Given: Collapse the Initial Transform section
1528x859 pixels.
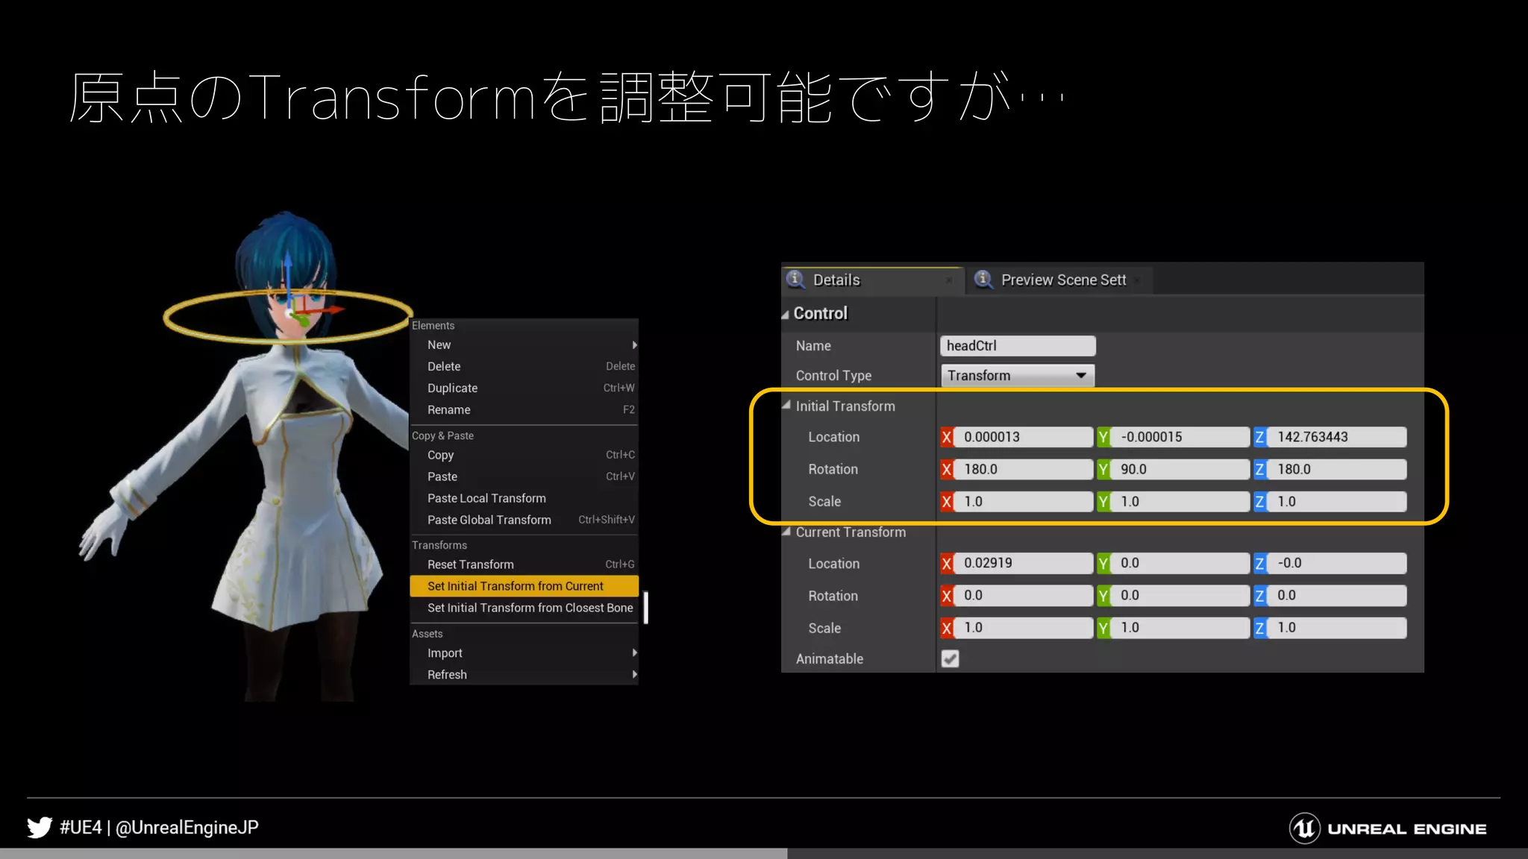Looking at the screenshot, I should [x=786, y=405].
